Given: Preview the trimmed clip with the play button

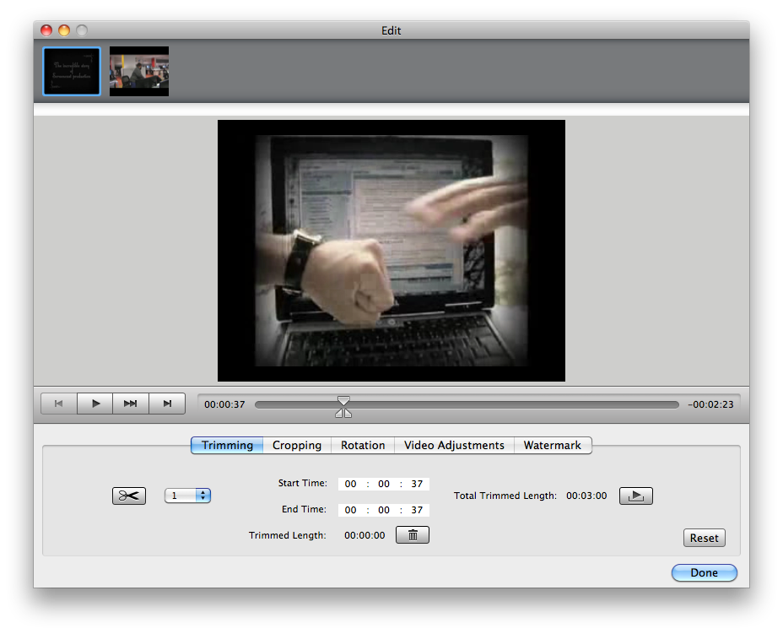Looking at the screenshot, I should [x=635, y=496].
